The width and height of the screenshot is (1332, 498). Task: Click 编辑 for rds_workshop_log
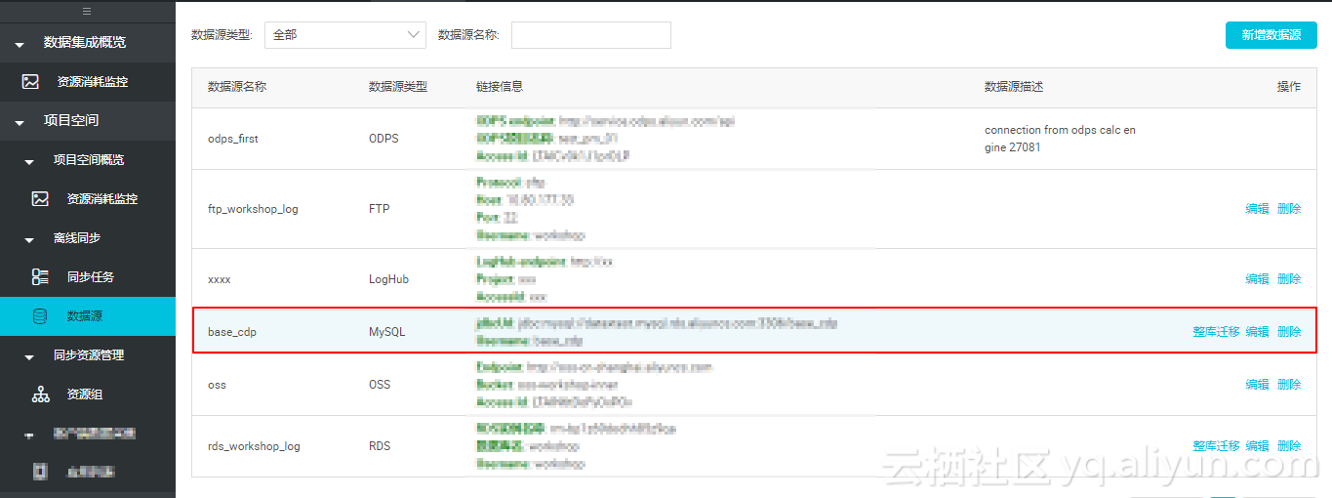pos(1258,446)
